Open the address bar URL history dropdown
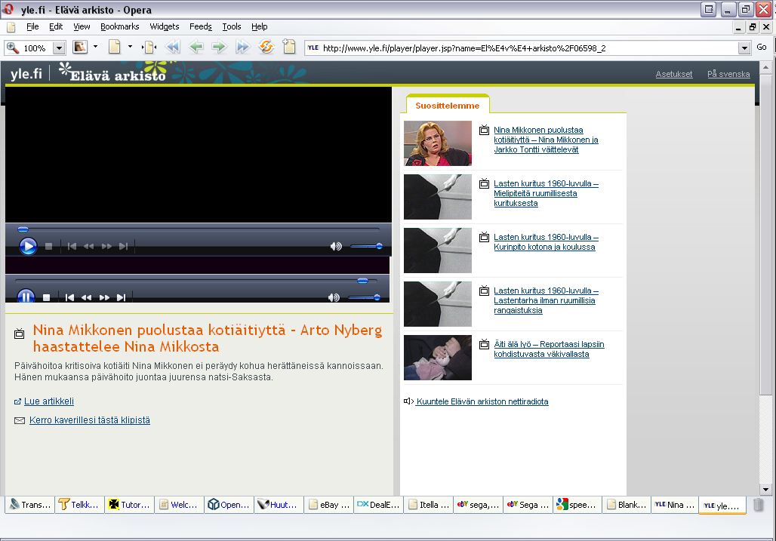Screen dimensions: 776x541 744,48
